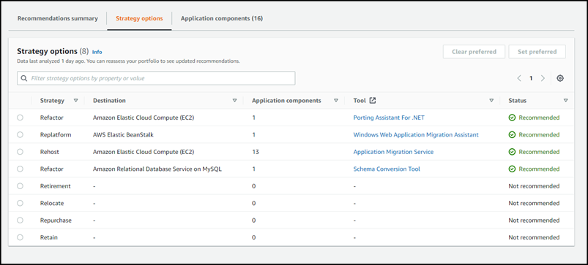Screen dimensions: 588x265
Task: Select the Strategy options tab
Action: point(139,18)
